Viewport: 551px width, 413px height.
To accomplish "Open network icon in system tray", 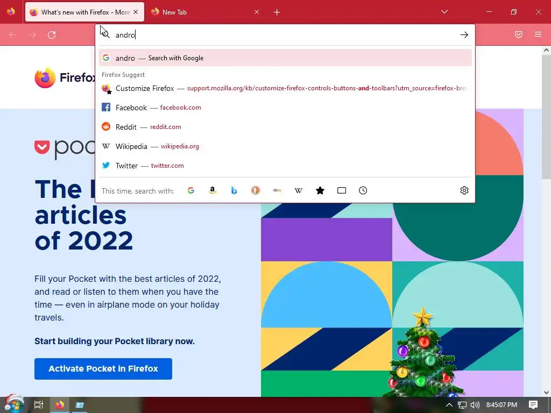I will 462,405.
